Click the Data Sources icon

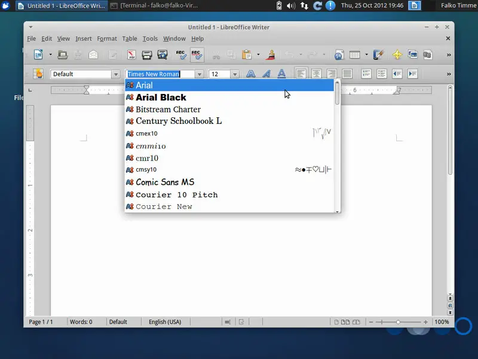tap(428, 55)
